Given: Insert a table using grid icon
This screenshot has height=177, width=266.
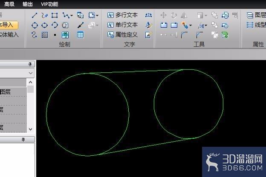Looking at the screenshot, I should 80,35.
